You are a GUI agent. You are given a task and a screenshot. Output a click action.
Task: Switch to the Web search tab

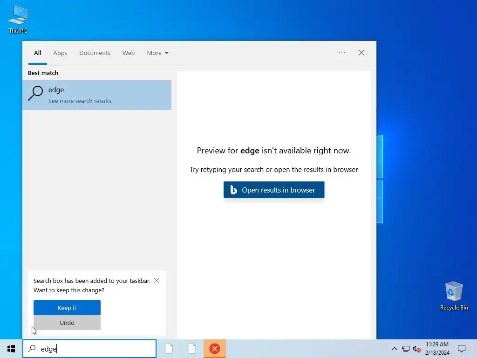click(129, 53)
